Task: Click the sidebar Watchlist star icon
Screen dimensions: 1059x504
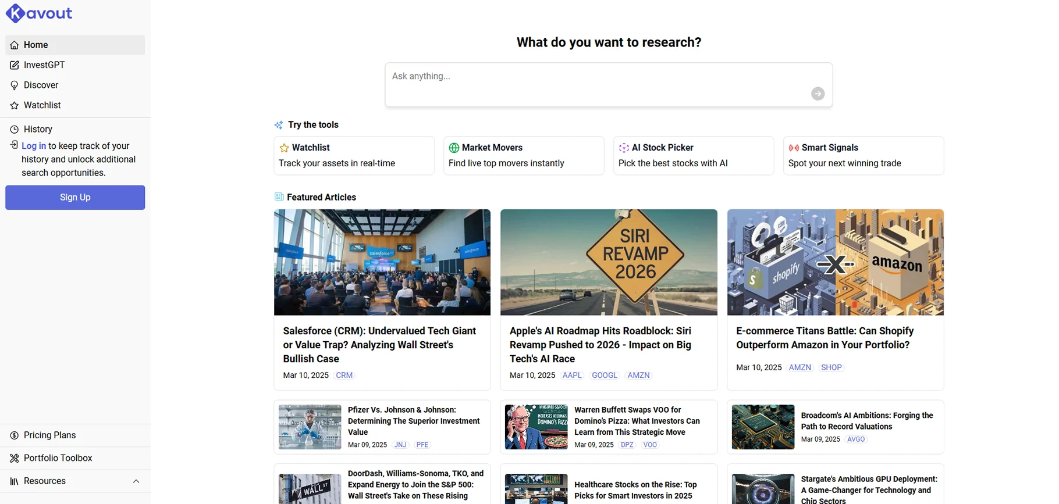Action: pos(15,105)
